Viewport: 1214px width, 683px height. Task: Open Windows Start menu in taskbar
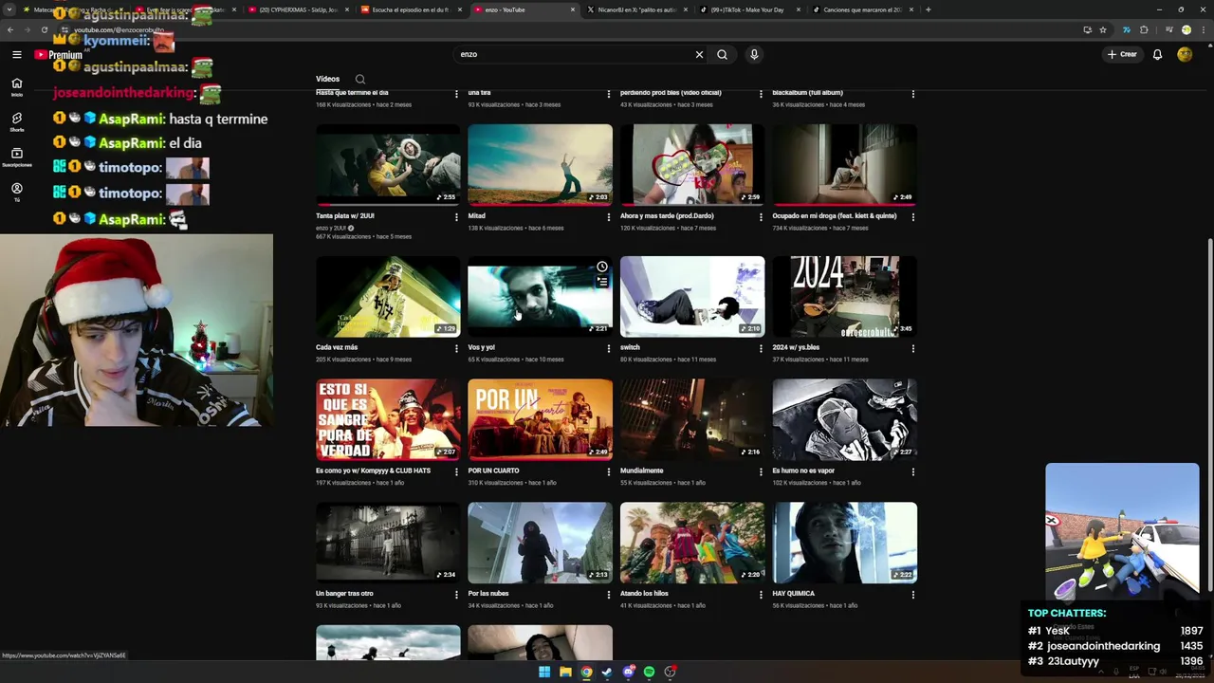pyautogui.click(x=544, y=672)
